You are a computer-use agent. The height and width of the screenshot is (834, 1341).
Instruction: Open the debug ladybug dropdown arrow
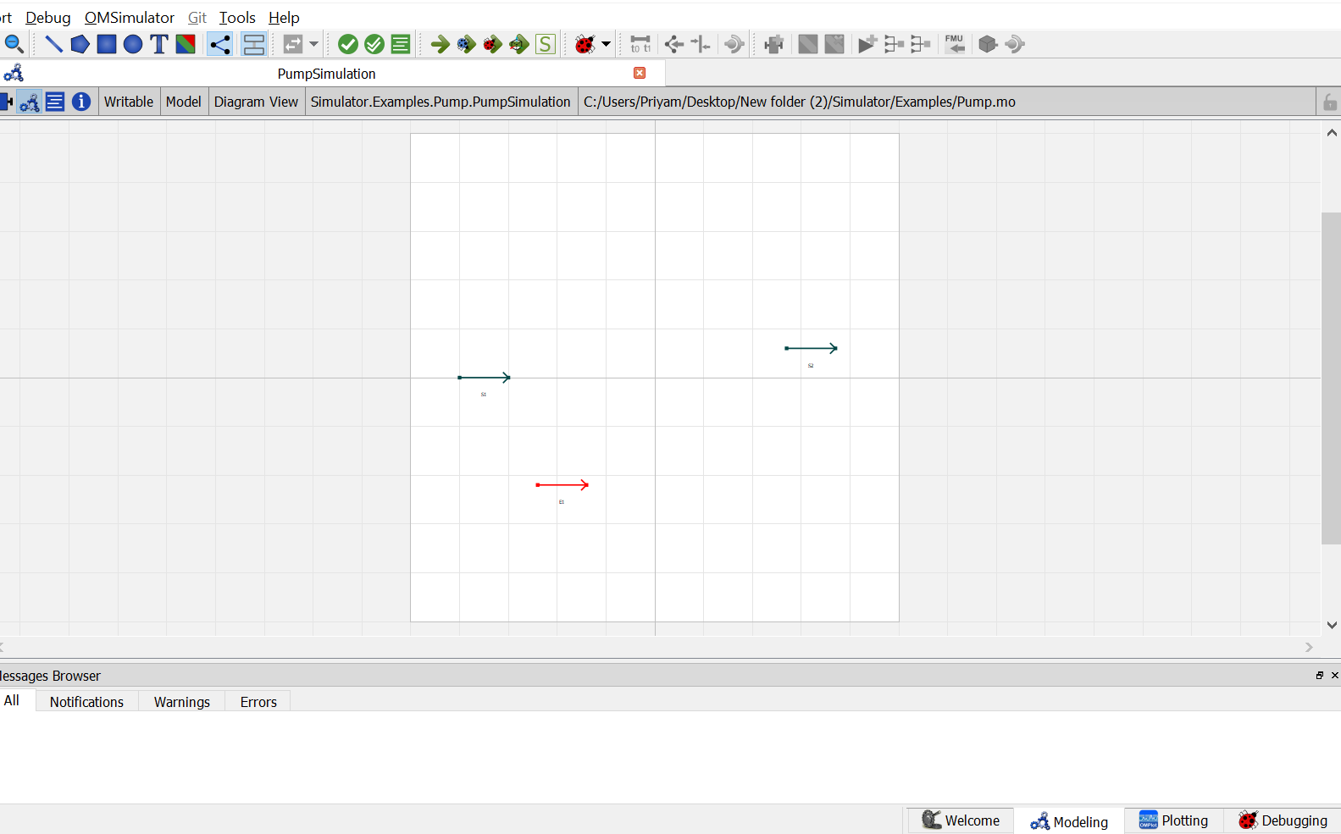click(606, 44)
